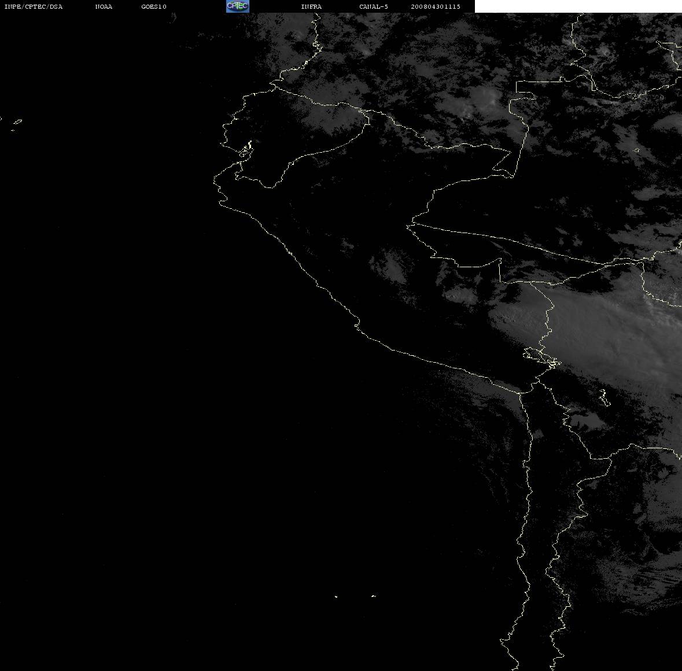The height and width of the screenshot is (671, 682).
Task: Click the Gulf of Guayaquil island outline
Action: pos(246,149)
